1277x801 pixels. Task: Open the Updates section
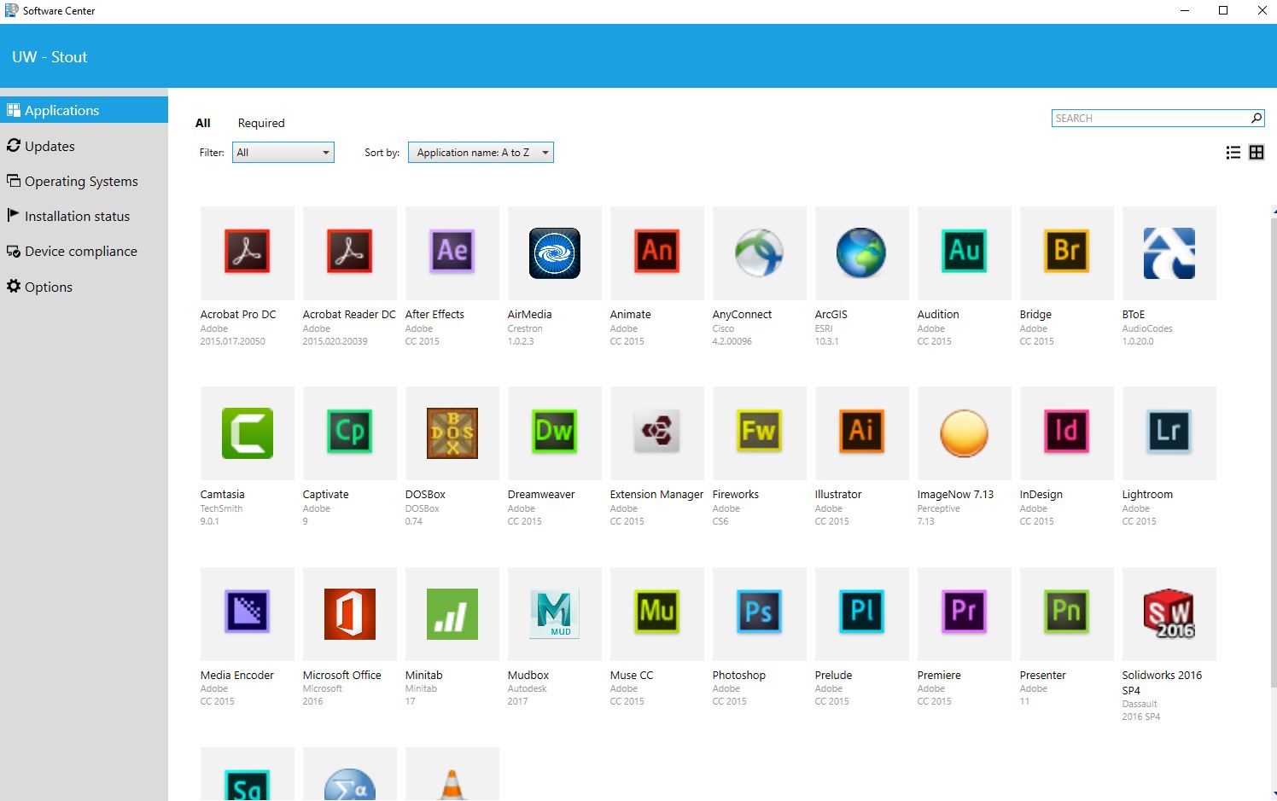pos(84,146)
